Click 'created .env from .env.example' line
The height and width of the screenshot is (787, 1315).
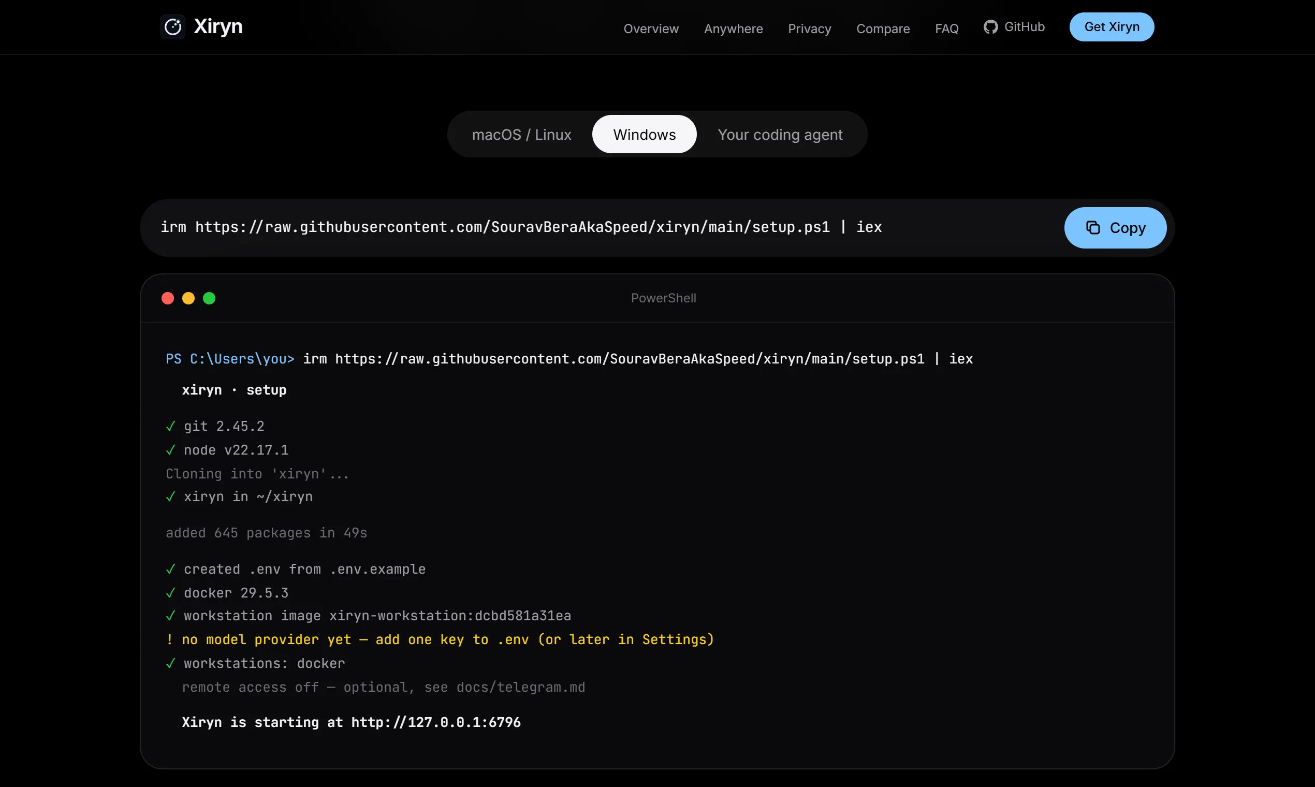(x=304, y=569)
